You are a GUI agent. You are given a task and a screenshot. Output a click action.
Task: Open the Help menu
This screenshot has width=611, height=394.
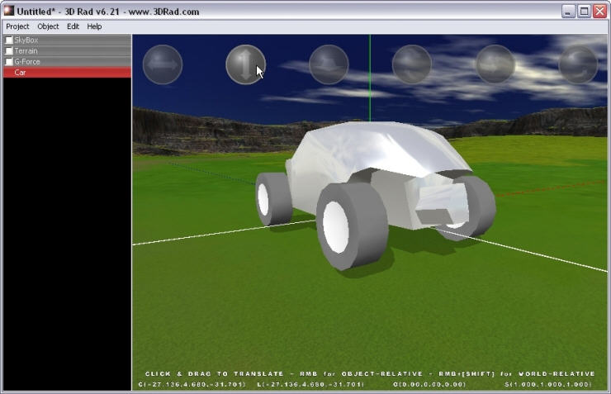[x=95, y=26]
